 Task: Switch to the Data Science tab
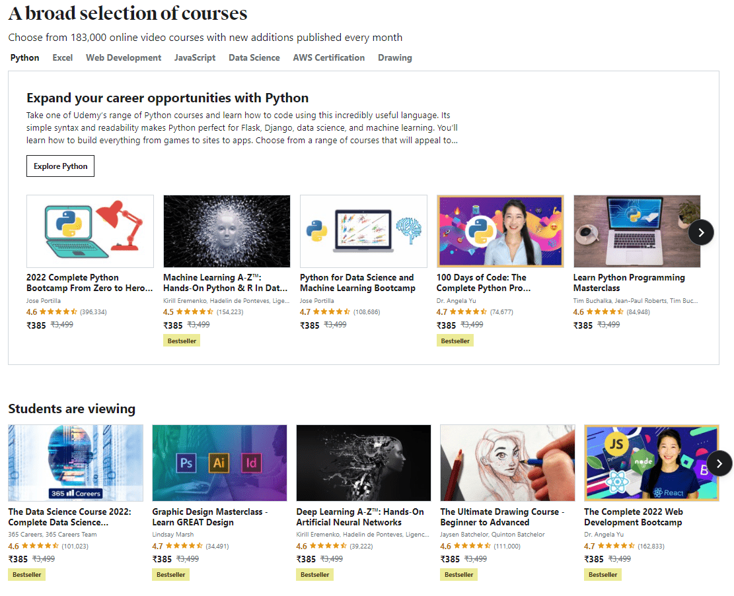(254, 57)
